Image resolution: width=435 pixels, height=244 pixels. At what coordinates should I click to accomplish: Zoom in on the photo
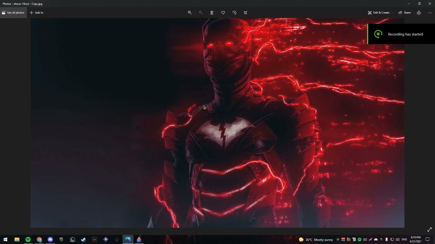point(190,13)
